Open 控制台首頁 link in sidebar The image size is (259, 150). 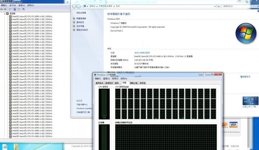pyautogui.click(x=81, y=13)
